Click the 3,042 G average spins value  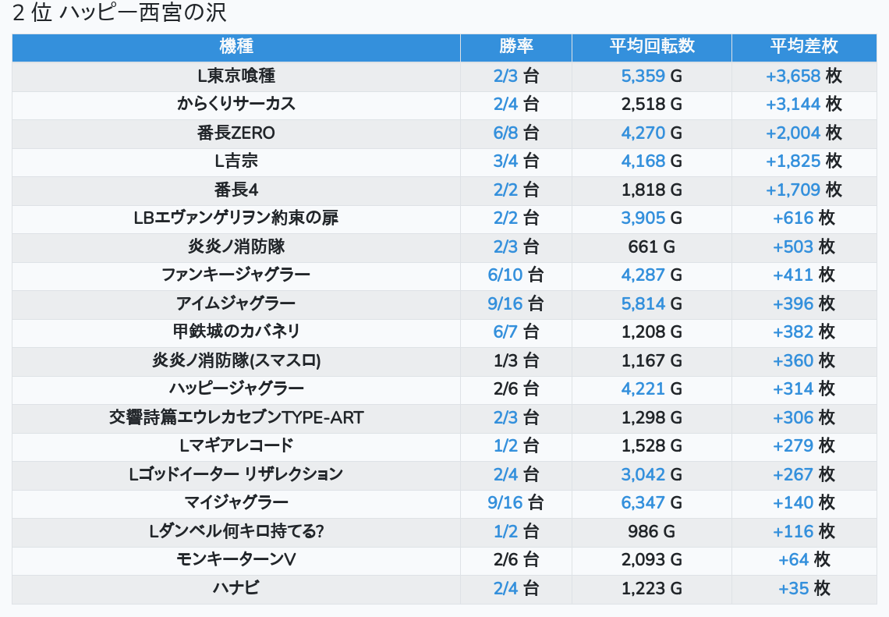[x=651, y=475]
